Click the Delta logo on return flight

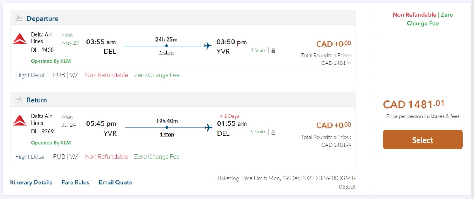(20, 120)
